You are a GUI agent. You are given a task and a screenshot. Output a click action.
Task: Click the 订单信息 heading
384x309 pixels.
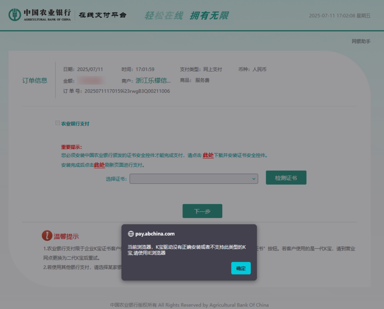pyautogui.click(x=35, y=80)
